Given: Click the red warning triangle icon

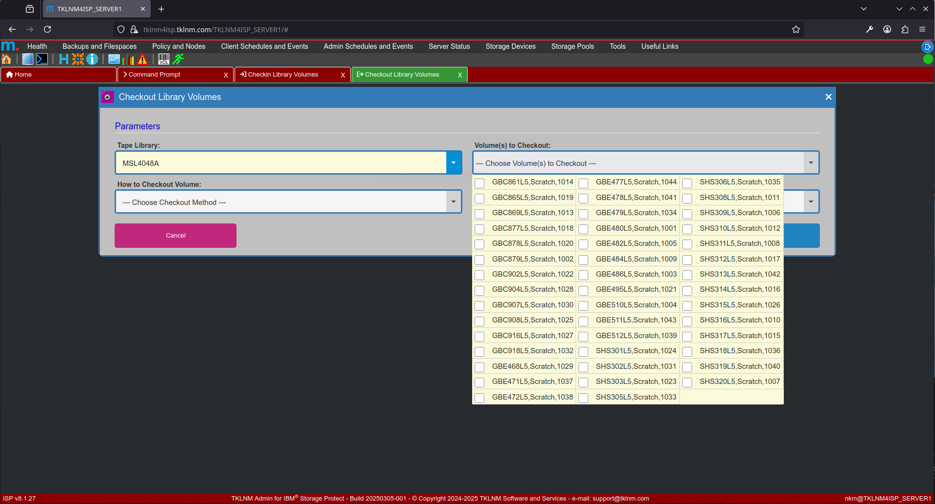Looking at the screenshot, I should (x=142, y=60).
